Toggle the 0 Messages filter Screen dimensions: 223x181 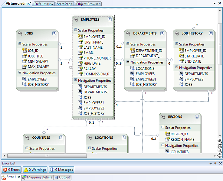61,170
